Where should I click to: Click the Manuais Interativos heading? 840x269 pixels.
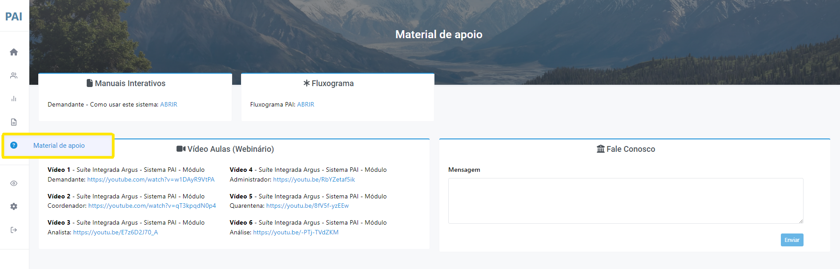tap(130, 83)
